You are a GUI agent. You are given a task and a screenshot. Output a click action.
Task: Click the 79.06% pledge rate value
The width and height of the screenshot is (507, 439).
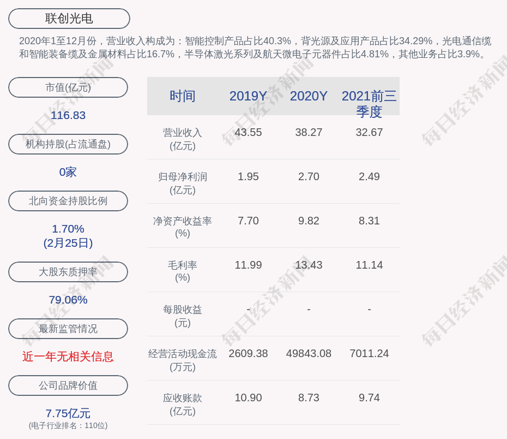tap(68, 300)
